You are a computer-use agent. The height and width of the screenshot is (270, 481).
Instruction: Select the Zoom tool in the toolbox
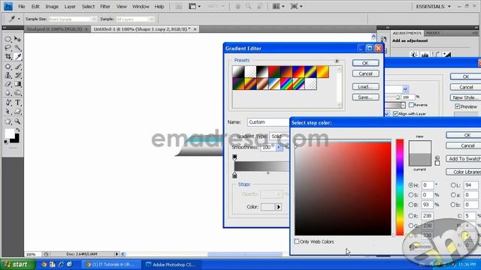click(17, 121)
